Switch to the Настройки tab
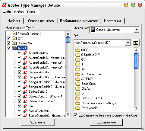145x131 pixels. click(x=112, y=21)
